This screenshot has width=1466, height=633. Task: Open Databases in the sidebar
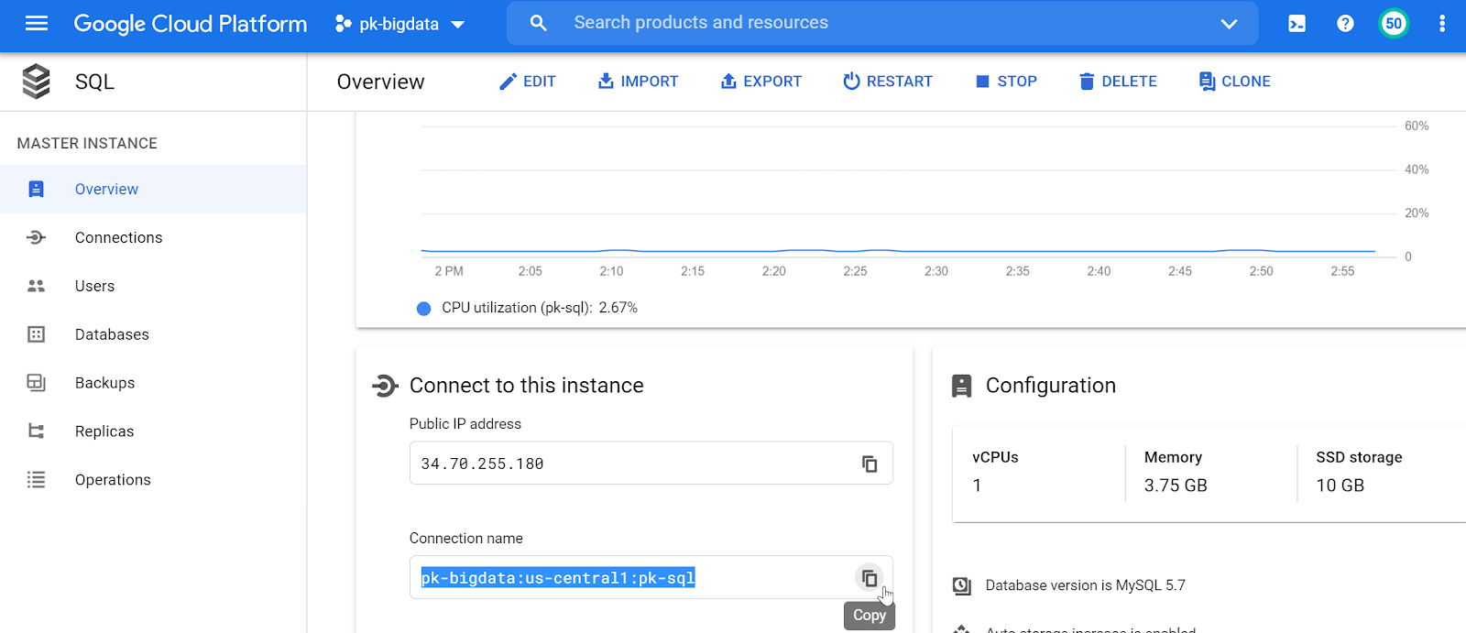coord(153,334)
